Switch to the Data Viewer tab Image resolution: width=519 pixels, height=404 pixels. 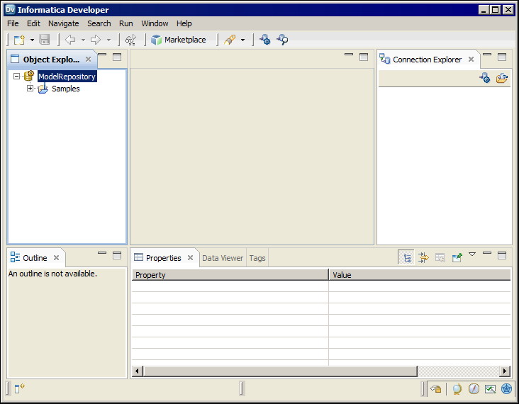[x=223, y=258]
